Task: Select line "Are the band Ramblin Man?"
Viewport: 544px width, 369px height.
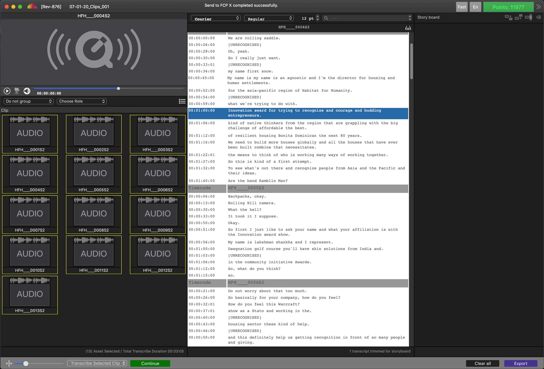Action: (x=258, y=181)
